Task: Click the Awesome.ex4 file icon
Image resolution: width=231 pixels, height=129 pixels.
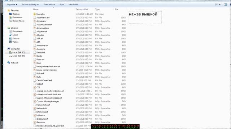Action: click(x=35, y=46)
